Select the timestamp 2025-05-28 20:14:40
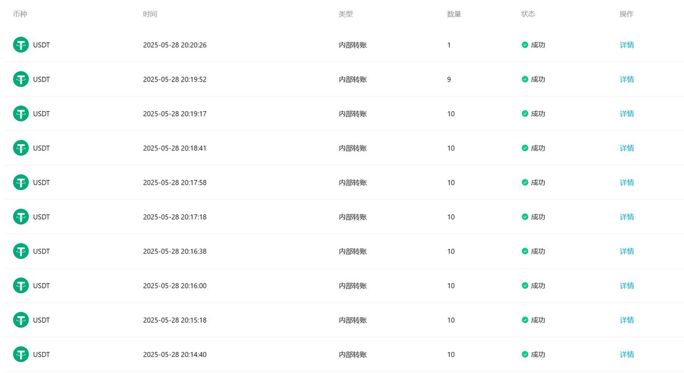 (175, 354)
